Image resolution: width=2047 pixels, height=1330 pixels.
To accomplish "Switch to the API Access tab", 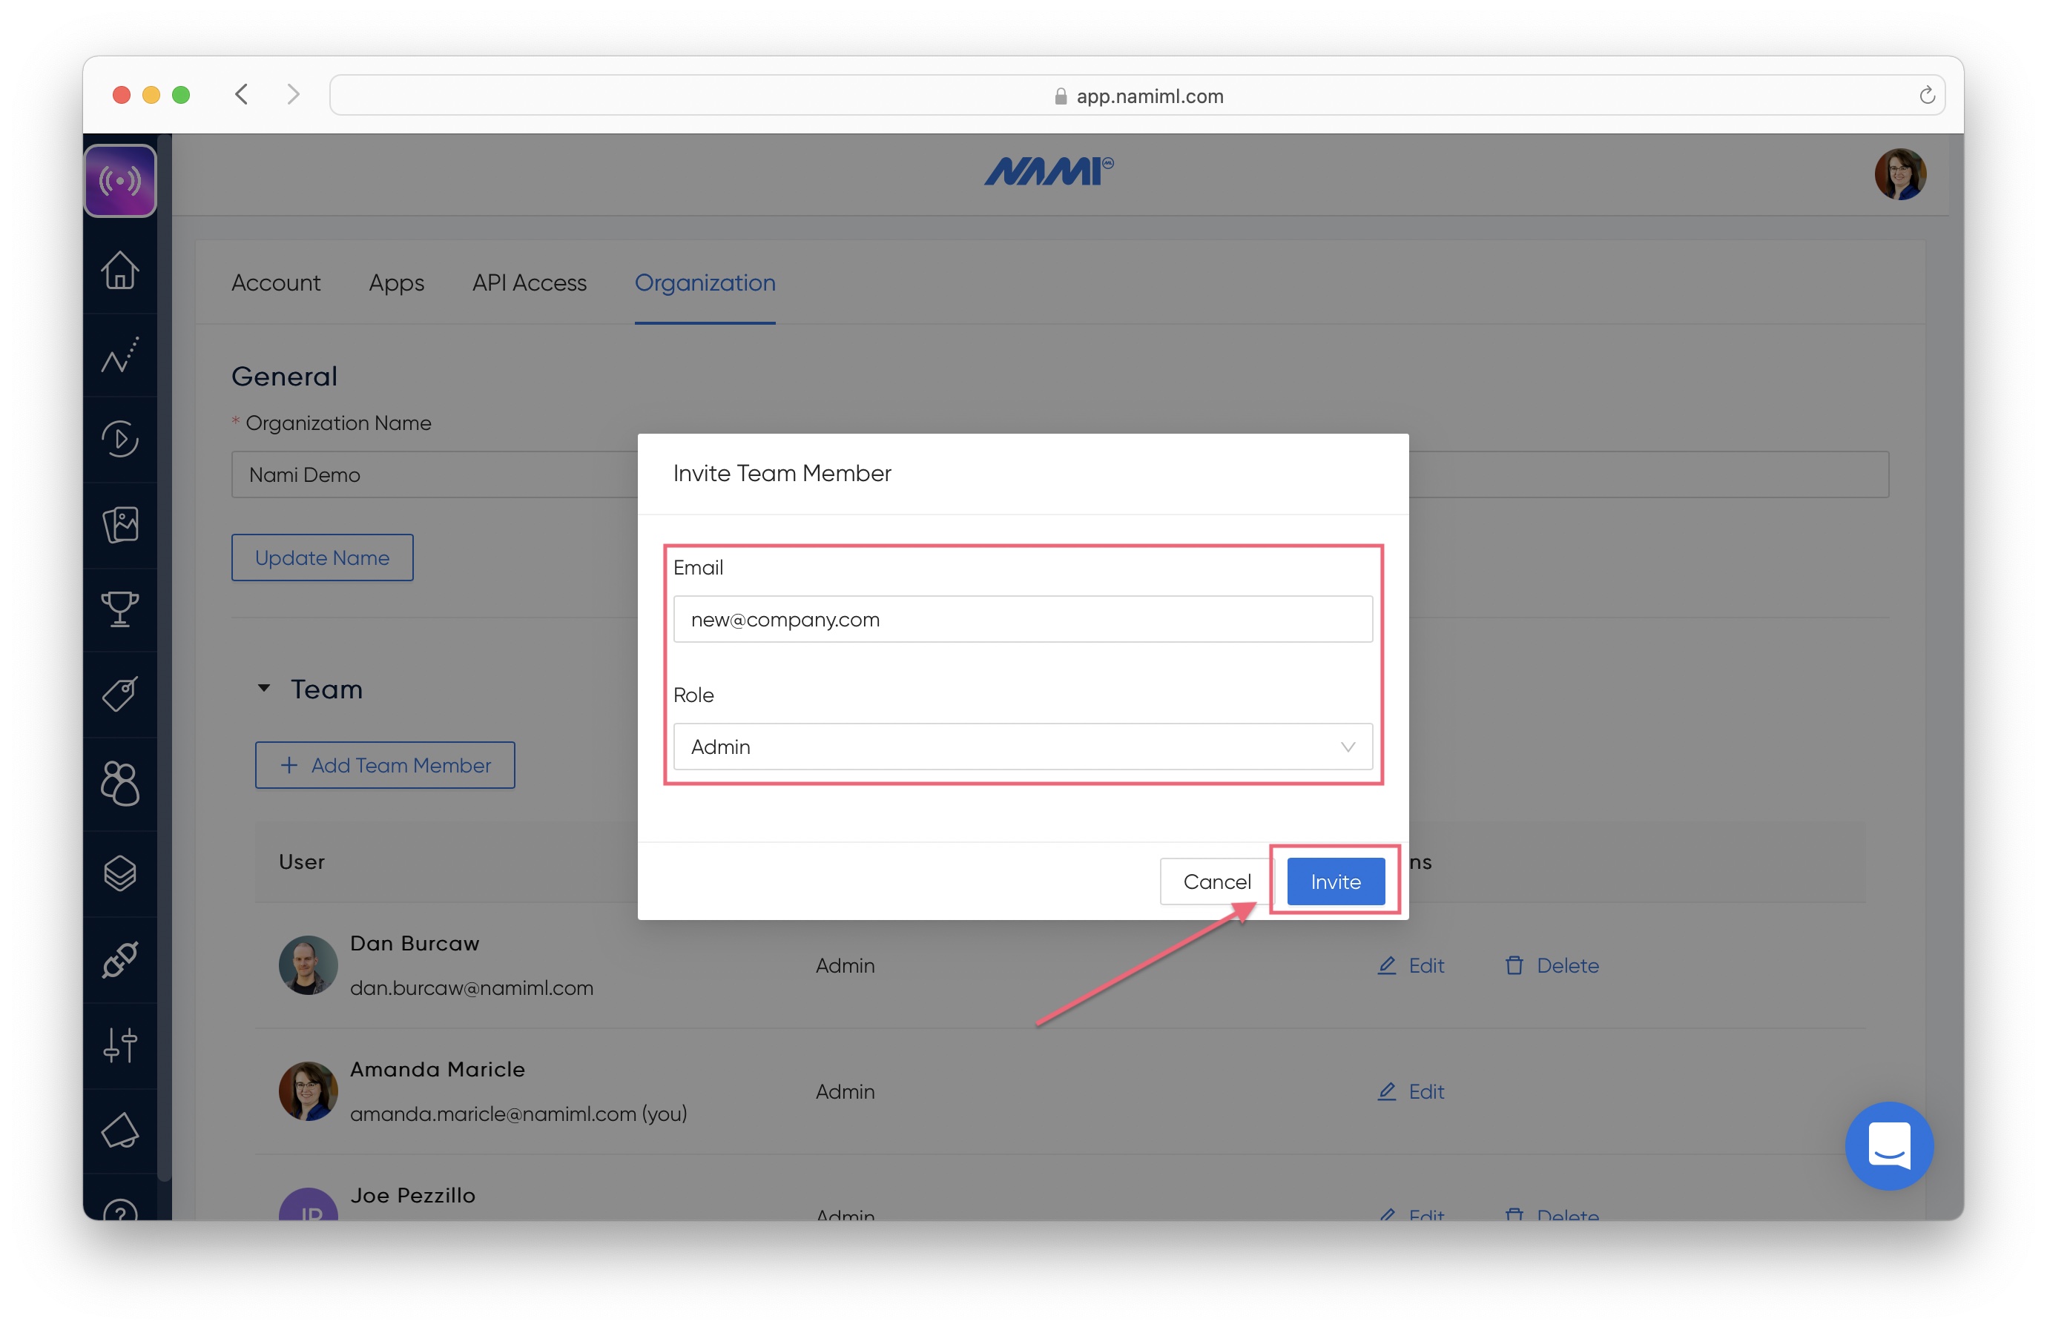I will point(529,283).
